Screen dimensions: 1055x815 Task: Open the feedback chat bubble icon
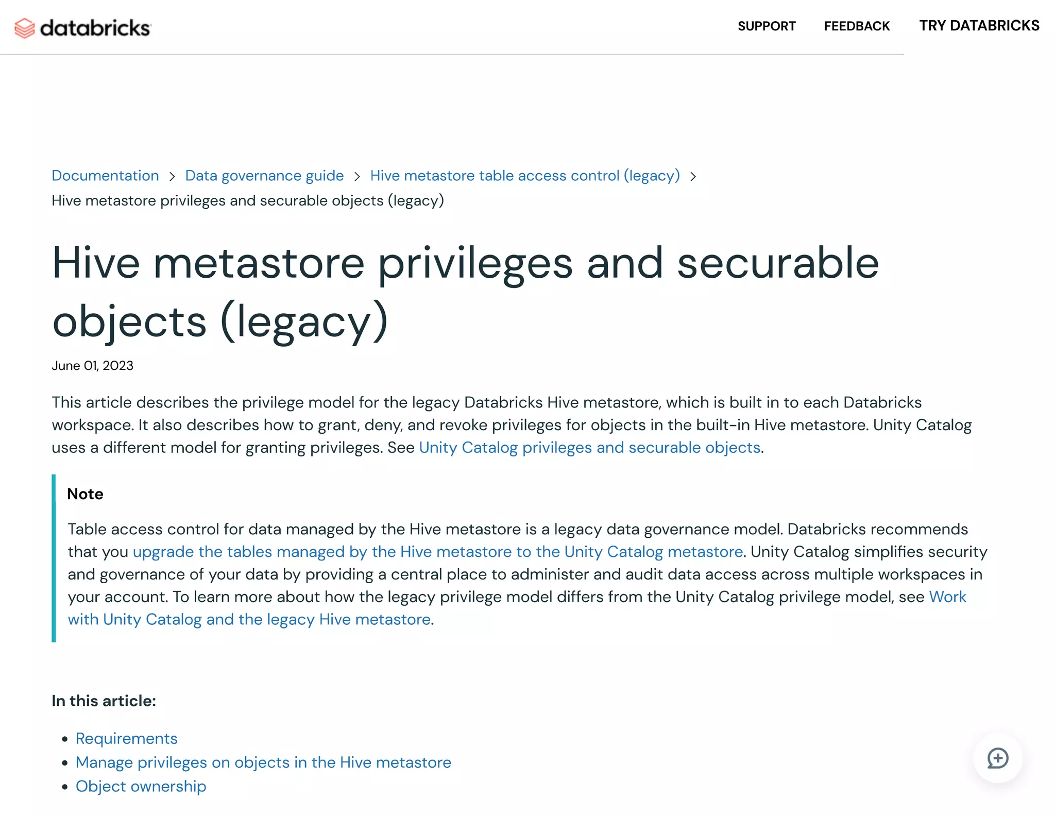[997, 758]
